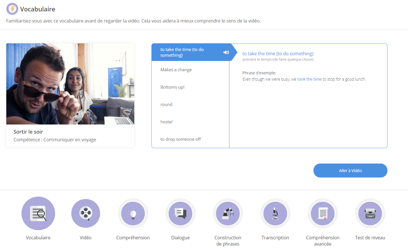
Task: Click the 'Phrase d'exemple:' label
Action: click(259, 73)
